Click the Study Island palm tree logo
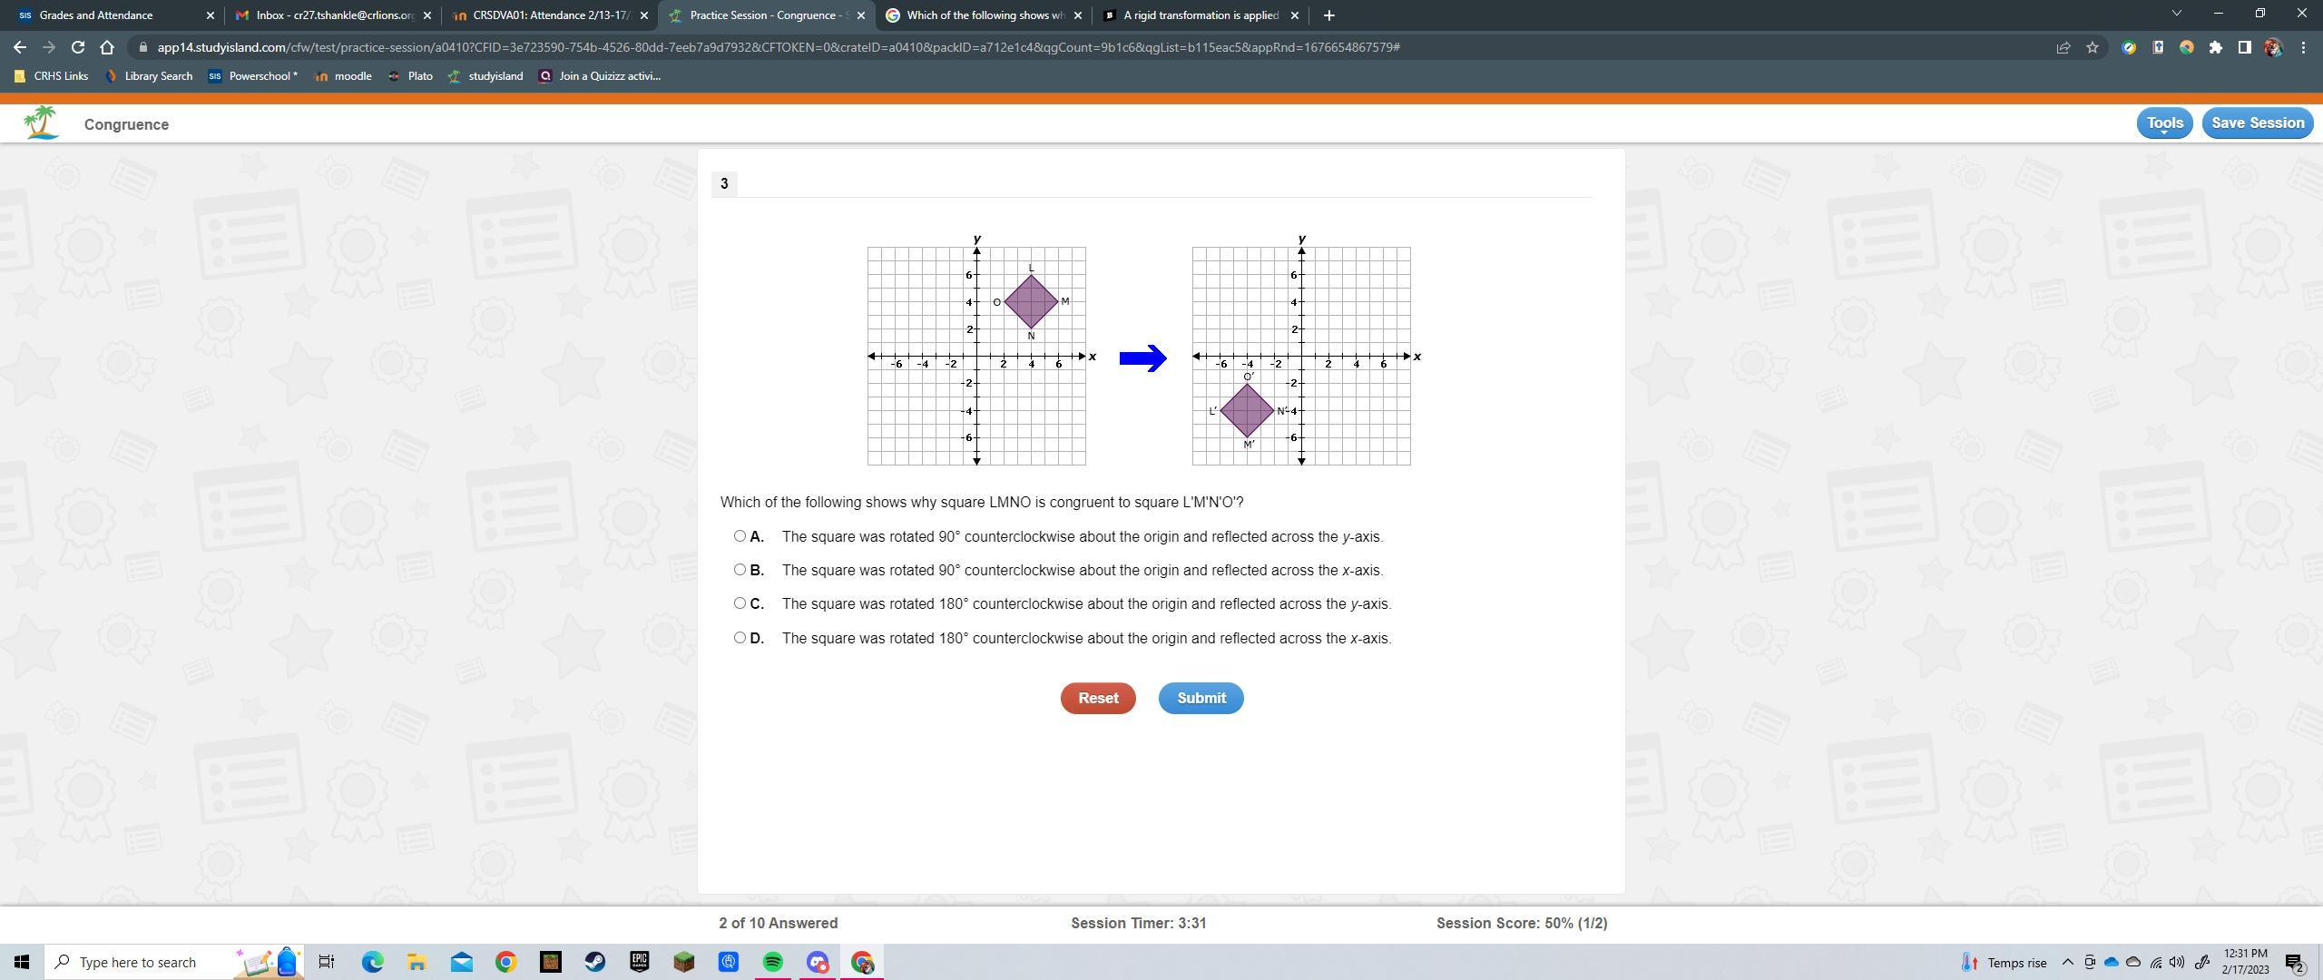Viewport: 2323px width, 980px height. click(x=41, y=122)
